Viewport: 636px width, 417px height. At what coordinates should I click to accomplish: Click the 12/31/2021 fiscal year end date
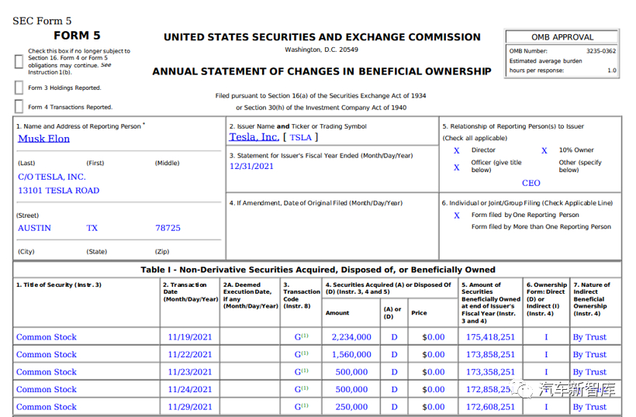(251, 166)
